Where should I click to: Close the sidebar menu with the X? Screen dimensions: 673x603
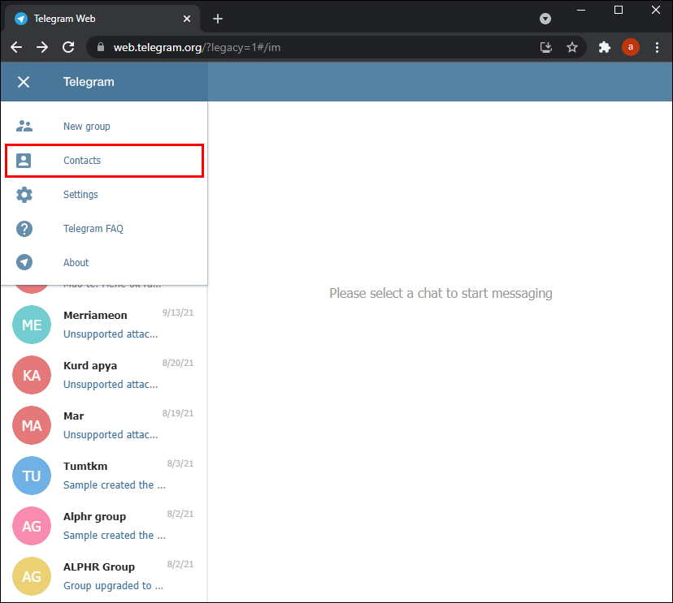23,81
